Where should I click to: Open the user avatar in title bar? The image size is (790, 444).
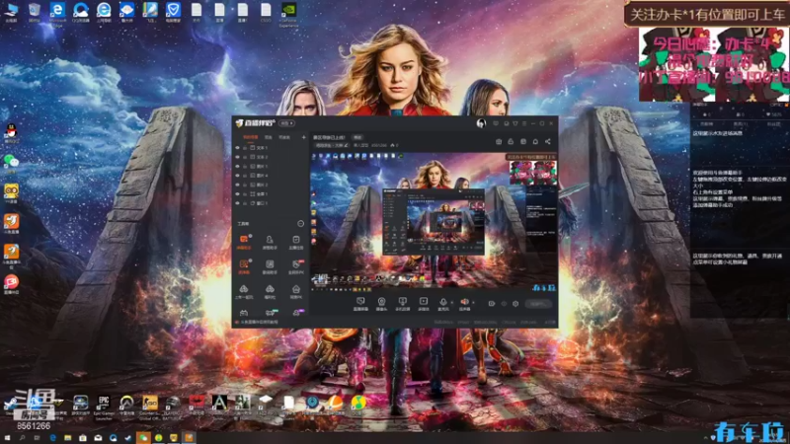[481, 123]
